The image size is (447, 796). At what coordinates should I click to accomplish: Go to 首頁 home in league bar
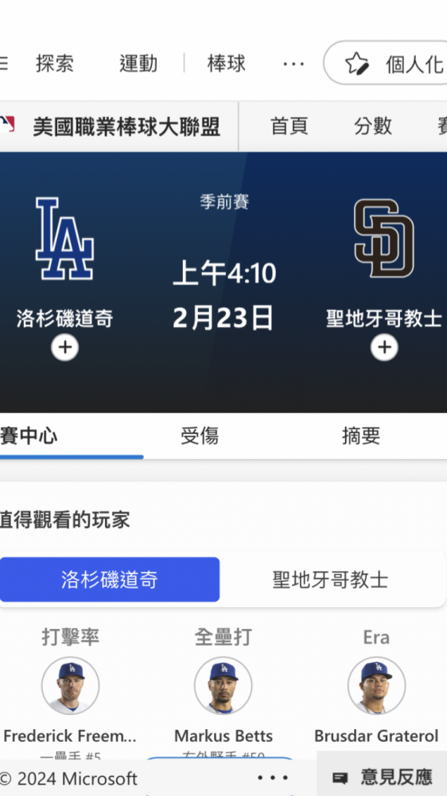290,126
